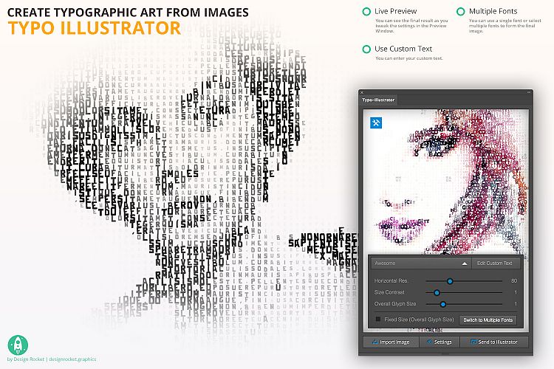Click the Overall Glyph Size label
Viewport: 554px width, 369px height.
[395, 304]
